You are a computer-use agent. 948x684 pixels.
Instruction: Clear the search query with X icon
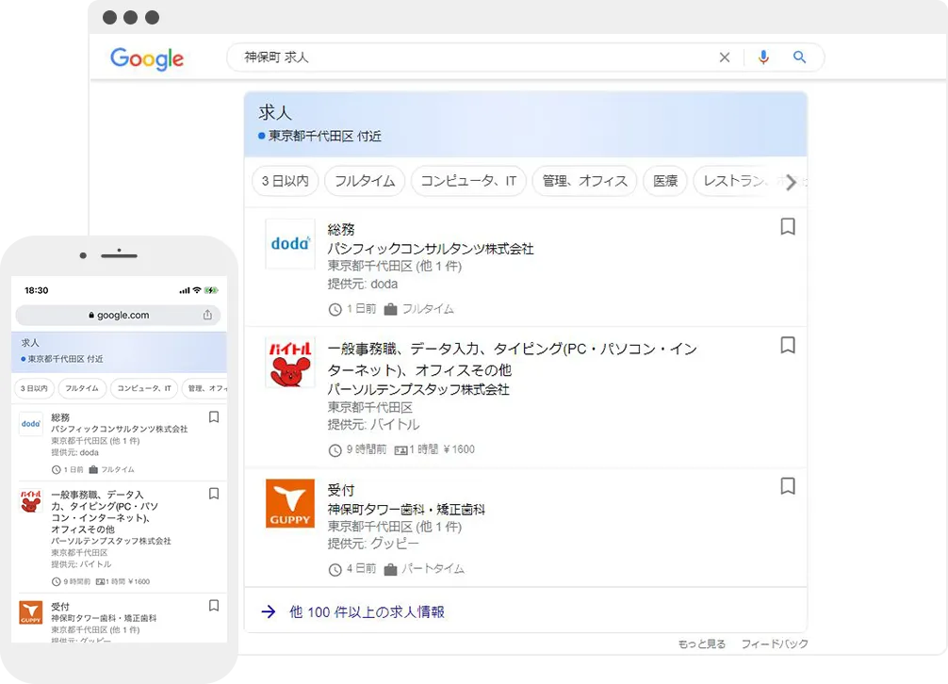[725, 57]
